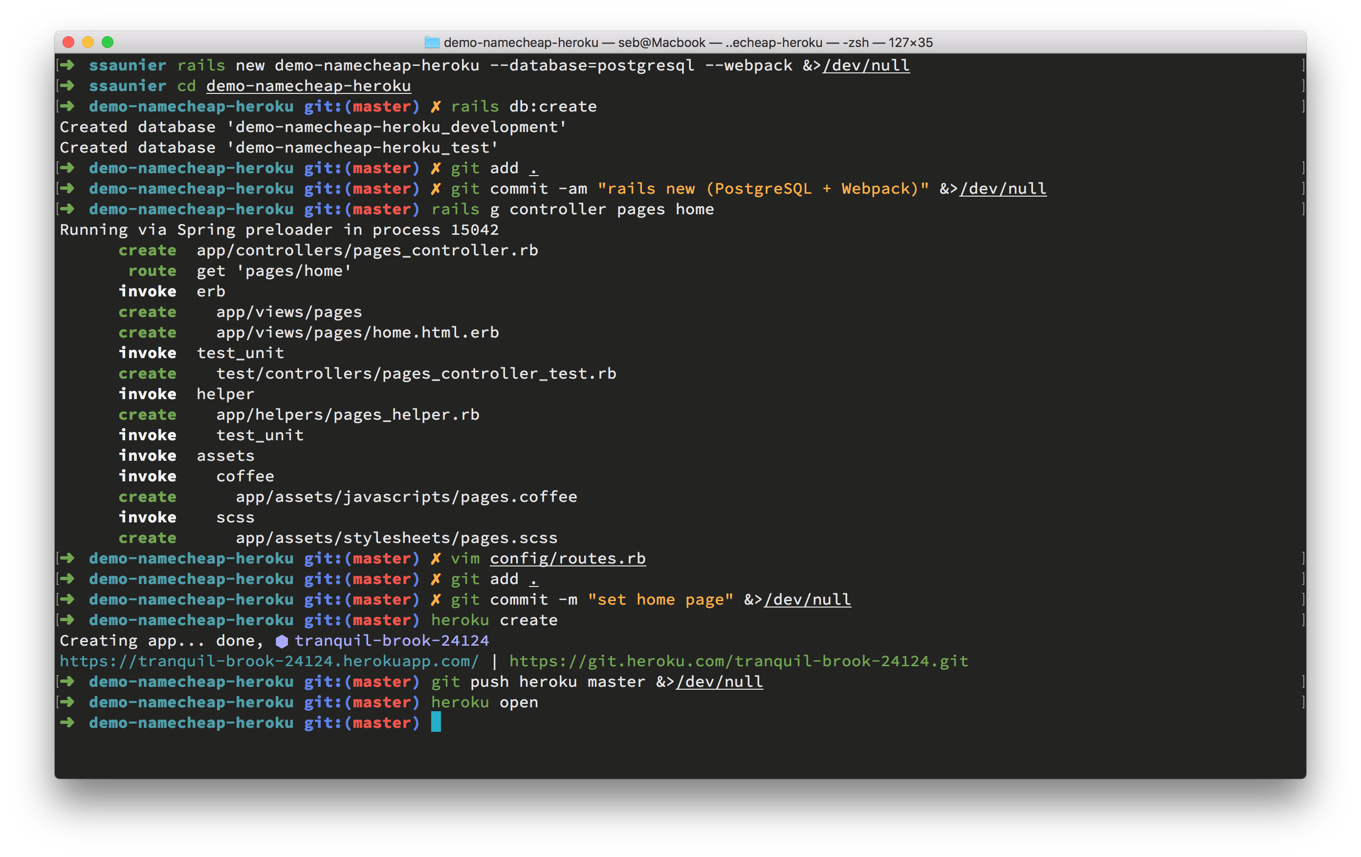Click the /dev/null path after git push heroku master
This screenshot has height=857, width=1361.
pyautogui.click(x=719, y=682)
